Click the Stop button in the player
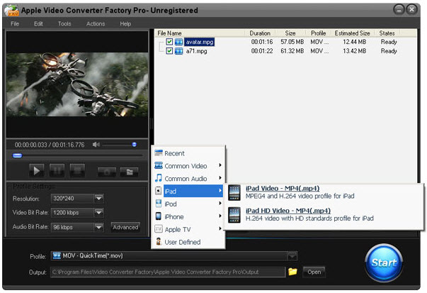The height and width of the screenshot is (293, 427). pos(77,171)
